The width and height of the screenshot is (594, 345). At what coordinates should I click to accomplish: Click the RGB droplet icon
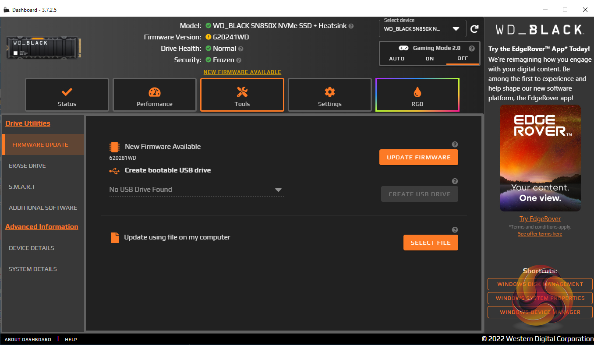[417, 92]
